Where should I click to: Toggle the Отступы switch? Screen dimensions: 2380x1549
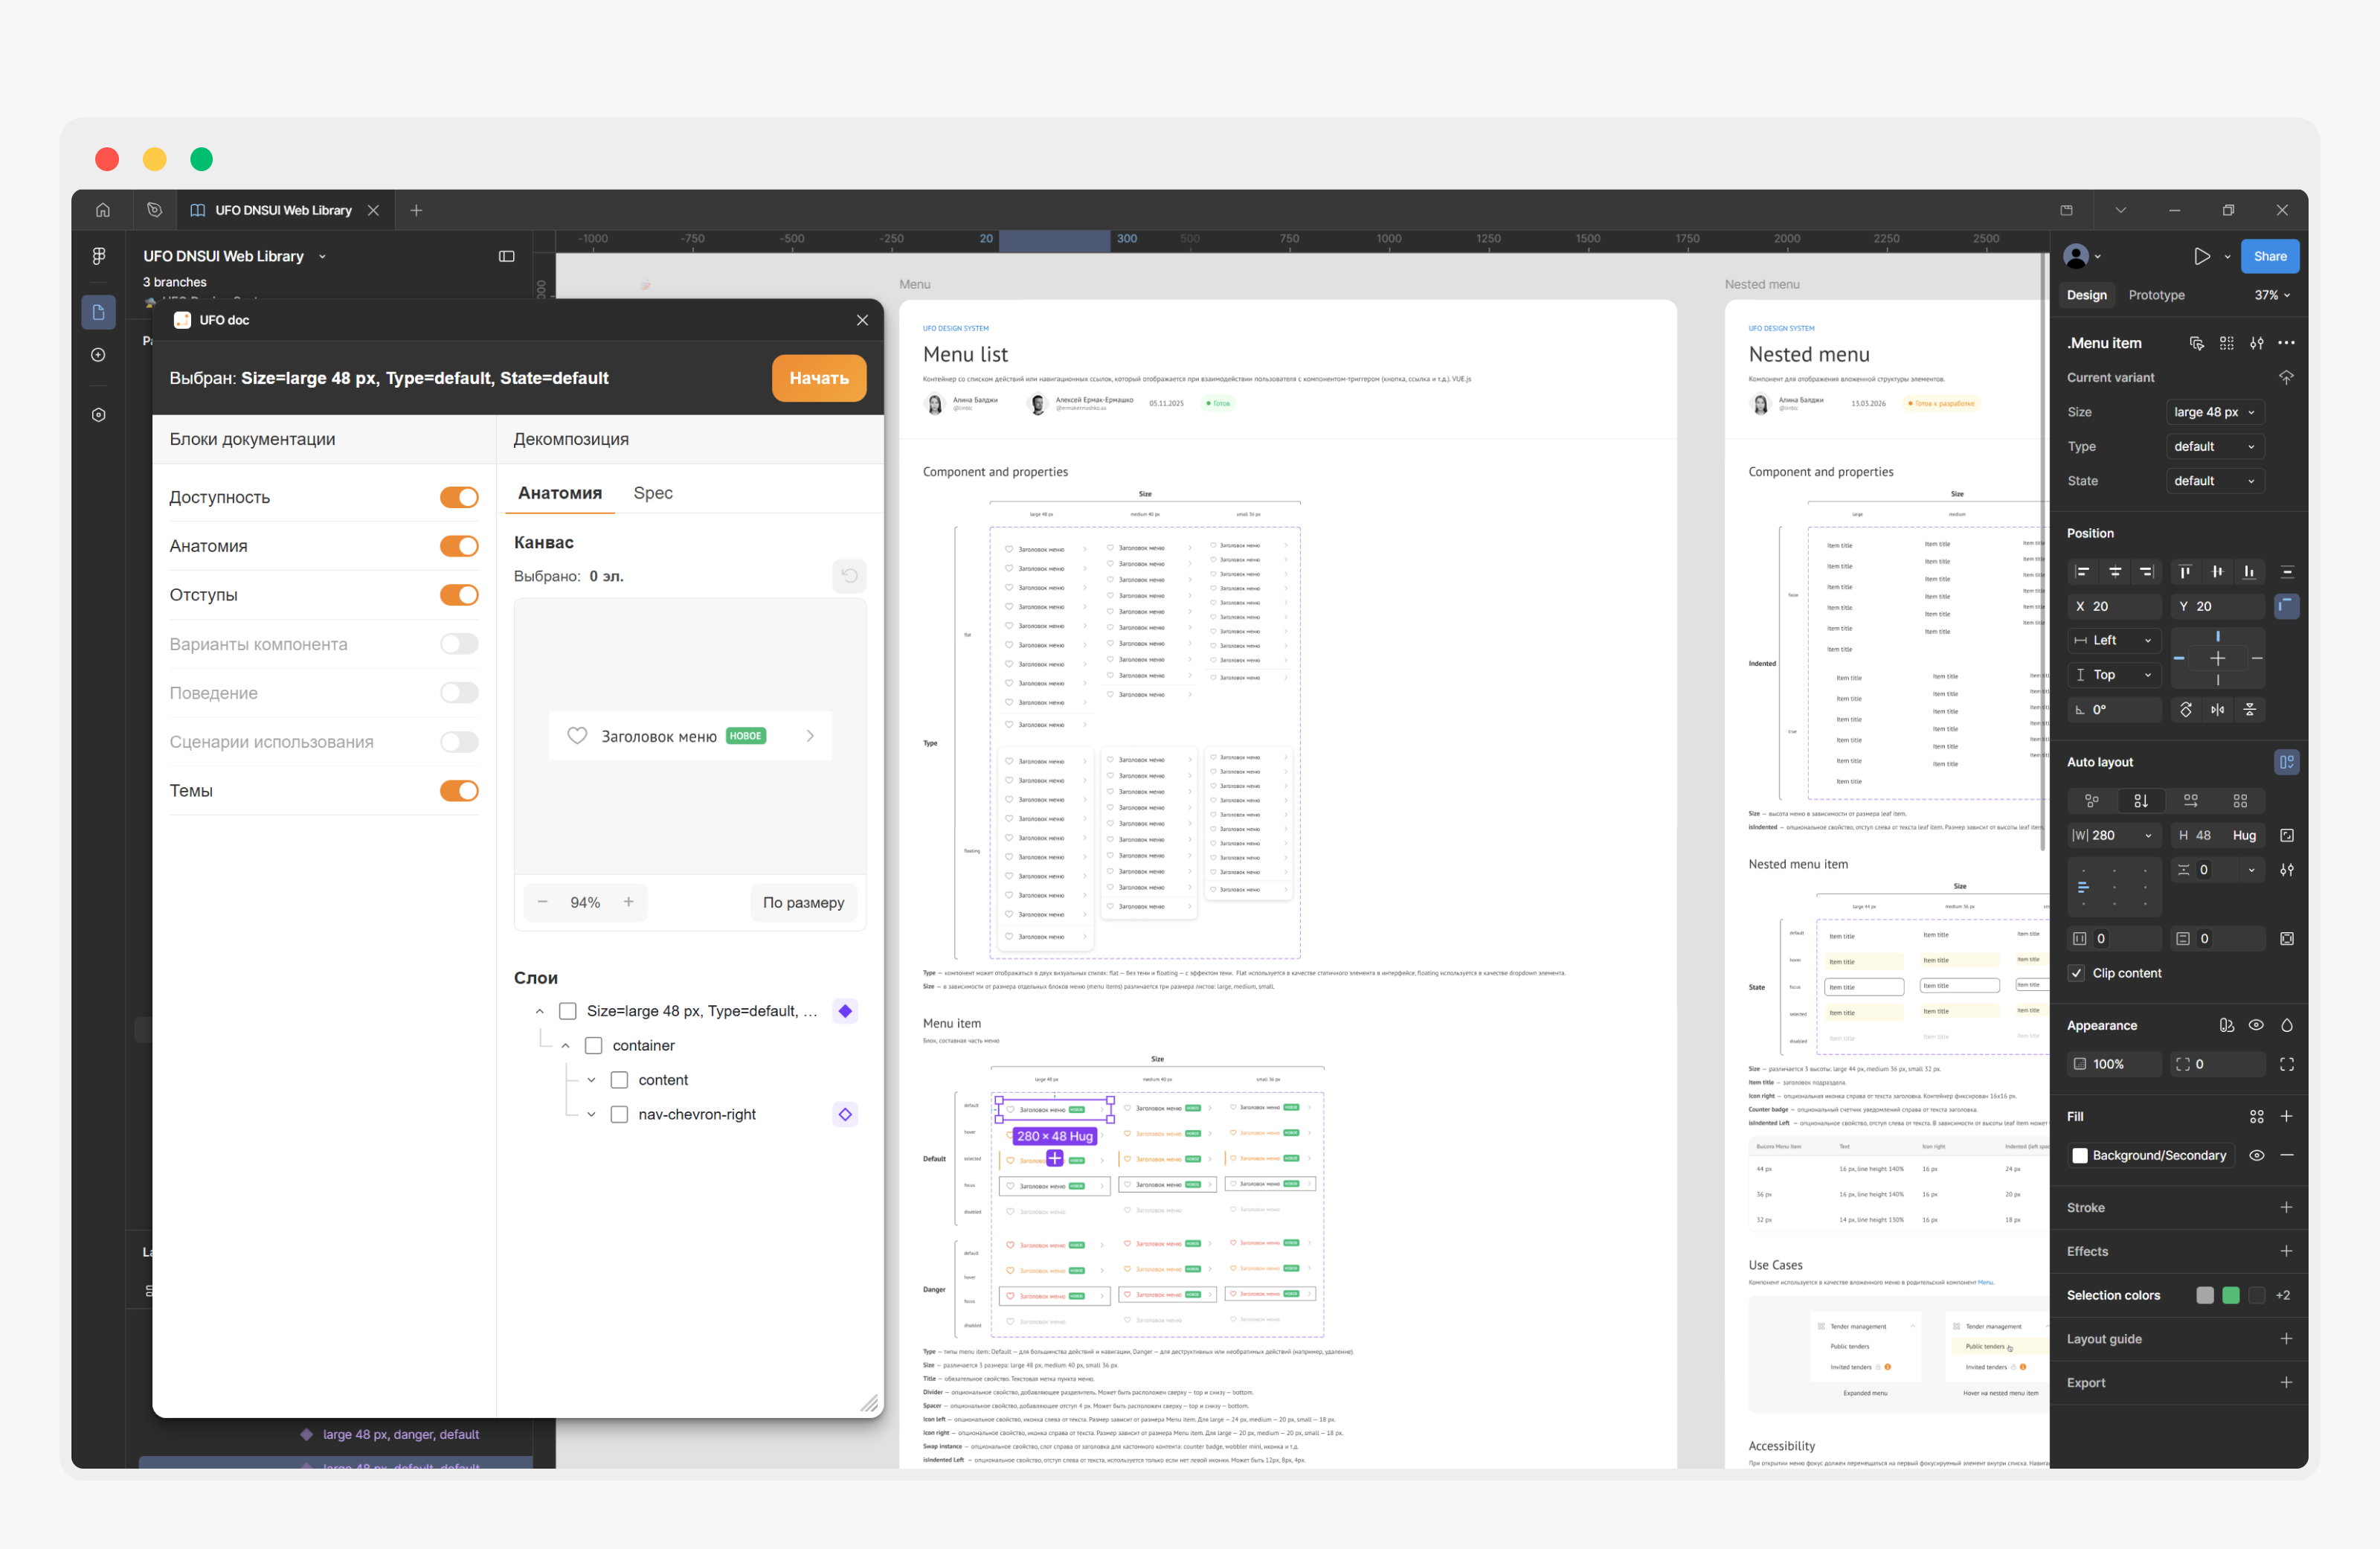pos(459,595)
